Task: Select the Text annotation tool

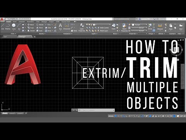Action: click(x=60, y=26)
